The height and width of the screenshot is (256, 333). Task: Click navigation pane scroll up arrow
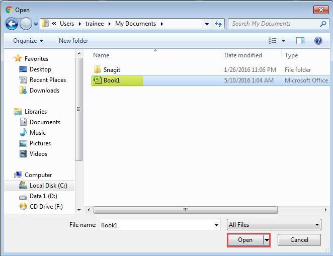pos(79,53)
